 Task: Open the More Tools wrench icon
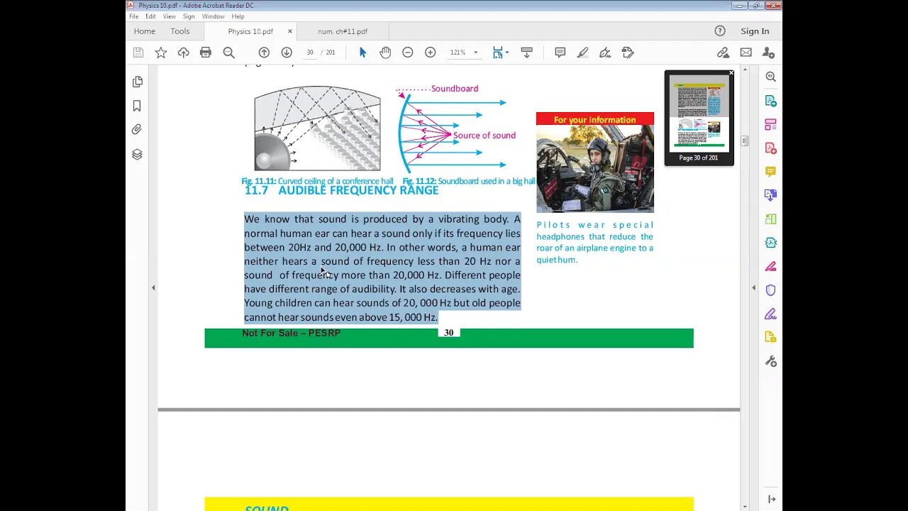point(771,361)
